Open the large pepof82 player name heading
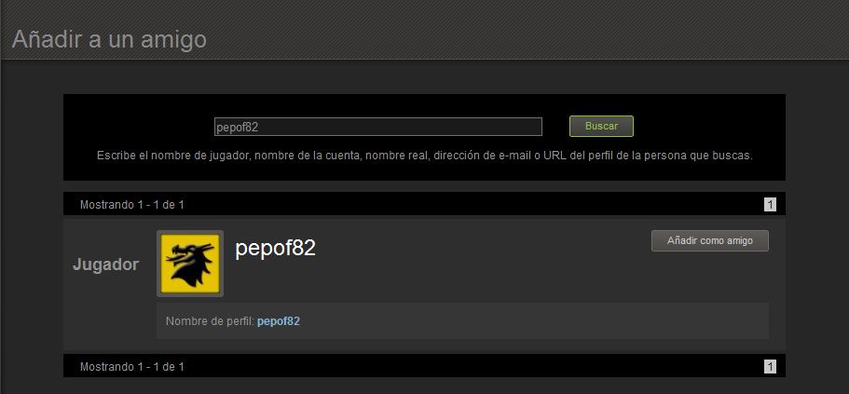The width and height of the screenshot is (849, 394). 275,248
